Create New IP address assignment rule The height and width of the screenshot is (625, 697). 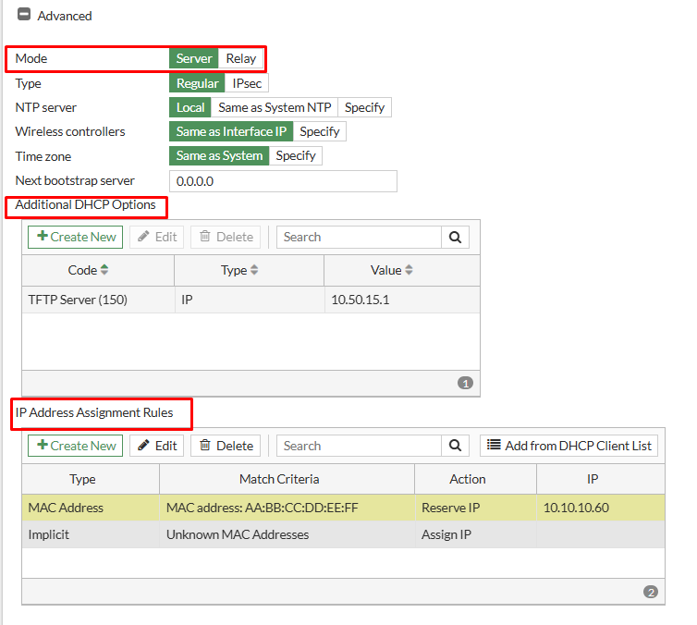pos(76,446)
